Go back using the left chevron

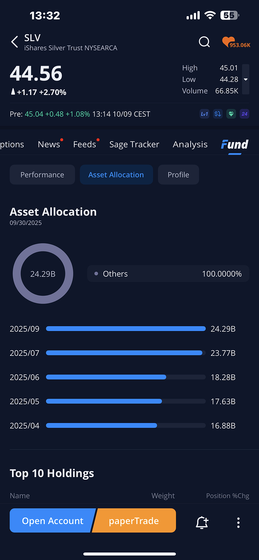click(15, 42)
